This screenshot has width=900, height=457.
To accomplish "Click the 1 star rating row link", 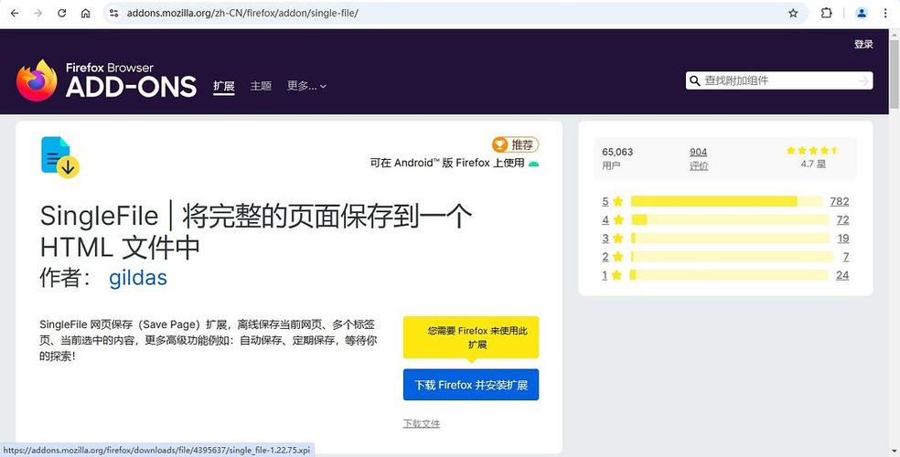I will coord(613,275).
